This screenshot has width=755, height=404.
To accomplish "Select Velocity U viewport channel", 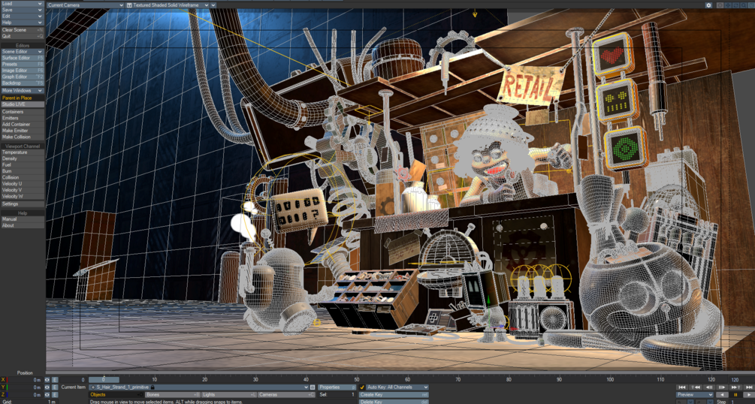I will point(22,184).
